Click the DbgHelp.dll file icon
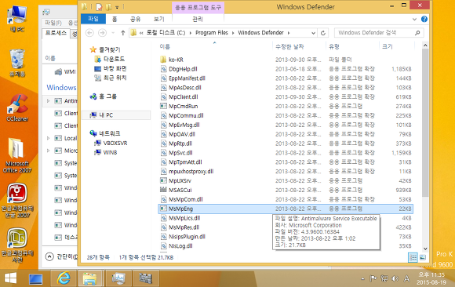Screen dimensions: 455x287 (163, 69)
